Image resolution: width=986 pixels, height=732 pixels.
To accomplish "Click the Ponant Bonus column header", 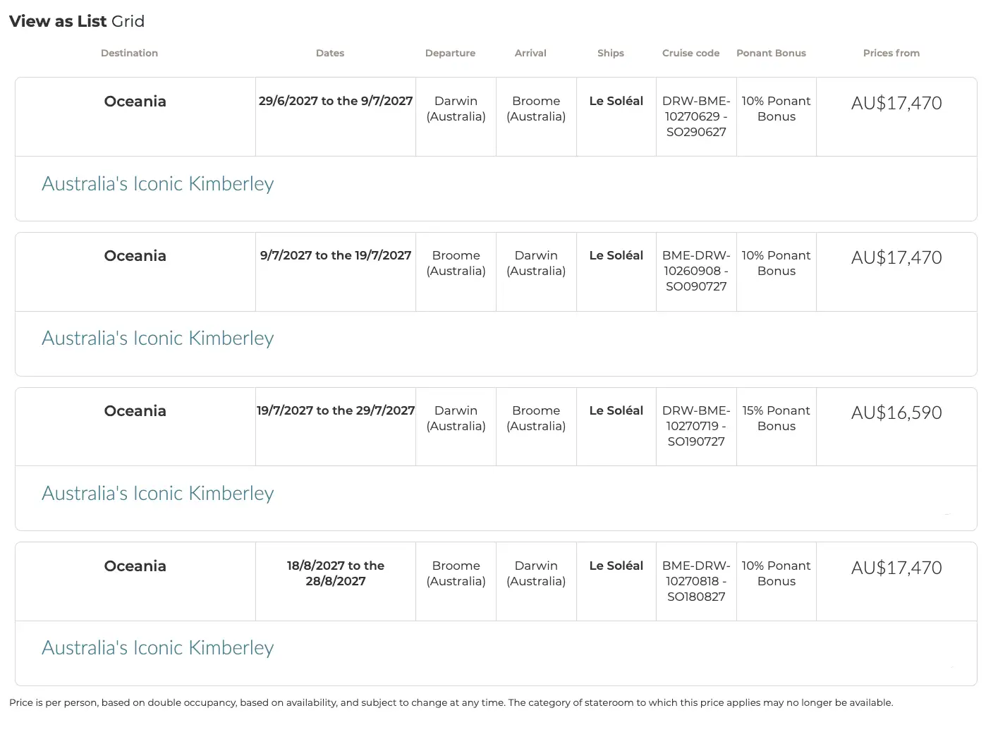I will 771,53.
